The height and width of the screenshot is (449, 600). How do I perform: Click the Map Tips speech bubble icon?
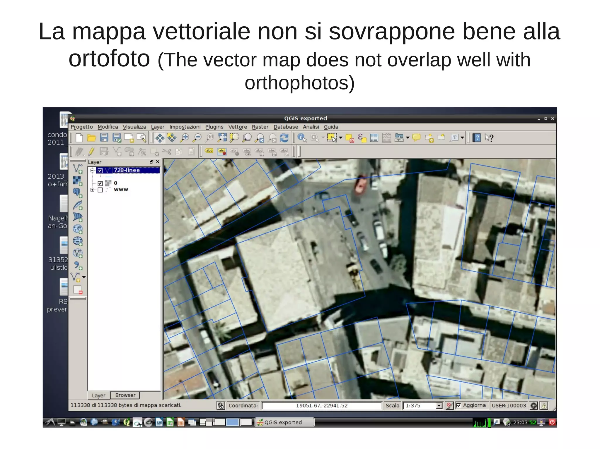(416, 138)
